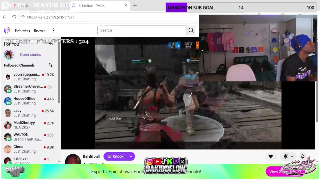Toggle the notification bell
320x180 pixels.
(285, 156)
